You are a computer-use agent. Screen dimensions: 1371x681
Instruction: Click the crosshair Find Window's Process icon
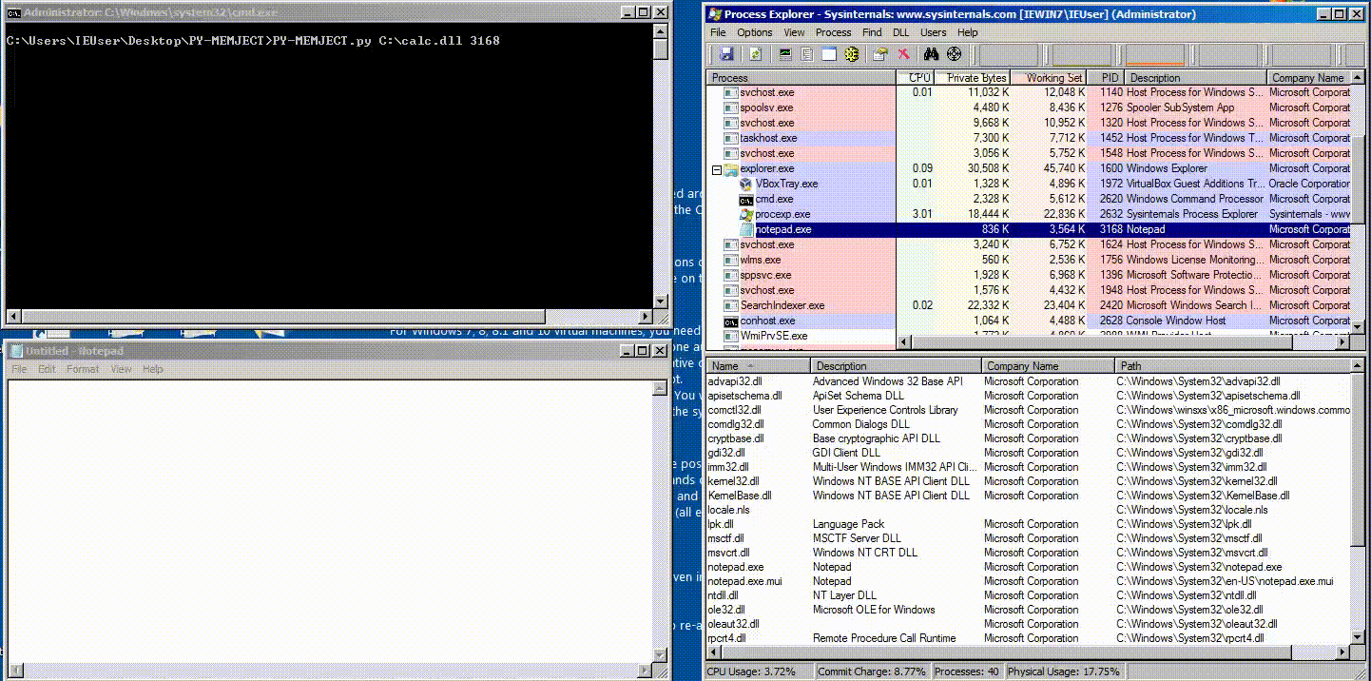click(x=955, y=55)
